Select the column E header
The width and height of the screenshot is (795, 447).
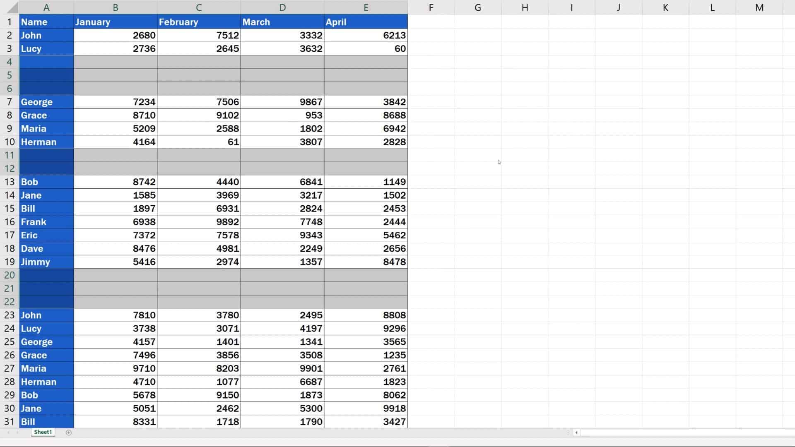(x=366, y=7)
